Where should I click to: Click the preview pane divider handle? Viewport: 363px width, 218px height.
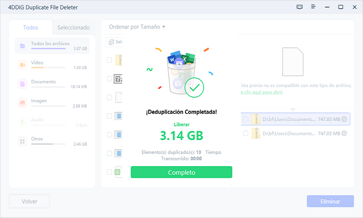point(293,110)
